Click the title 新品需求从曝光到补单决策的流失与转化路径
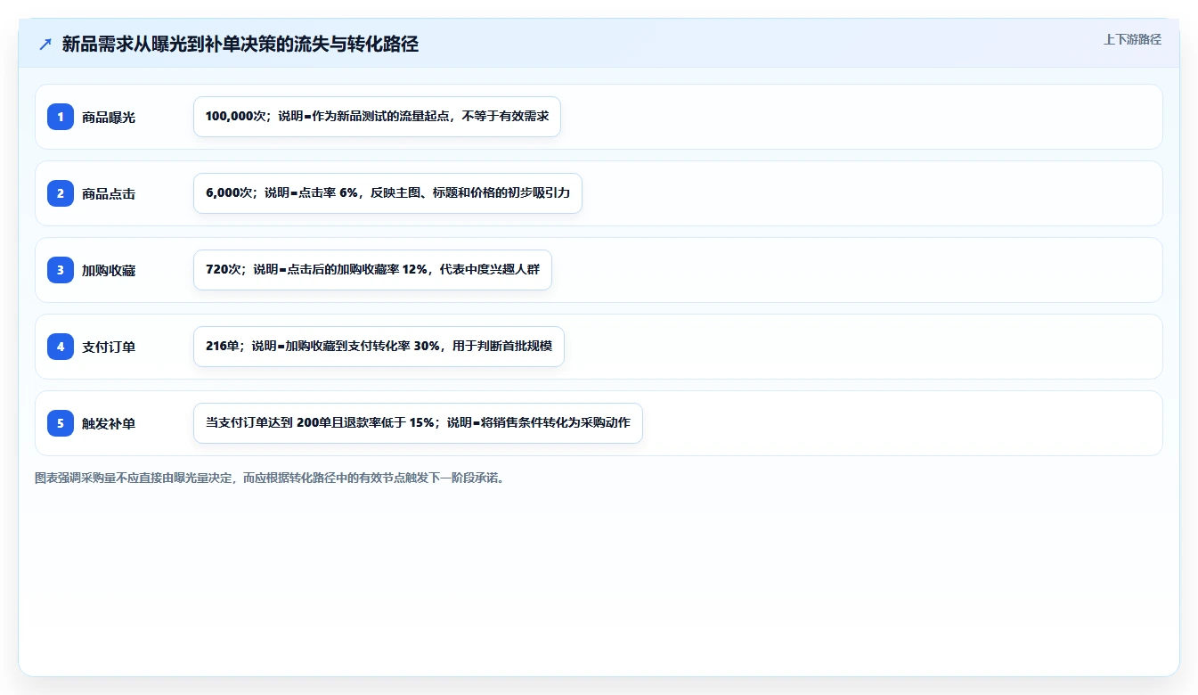1198x695 pixels. point(240,44)
